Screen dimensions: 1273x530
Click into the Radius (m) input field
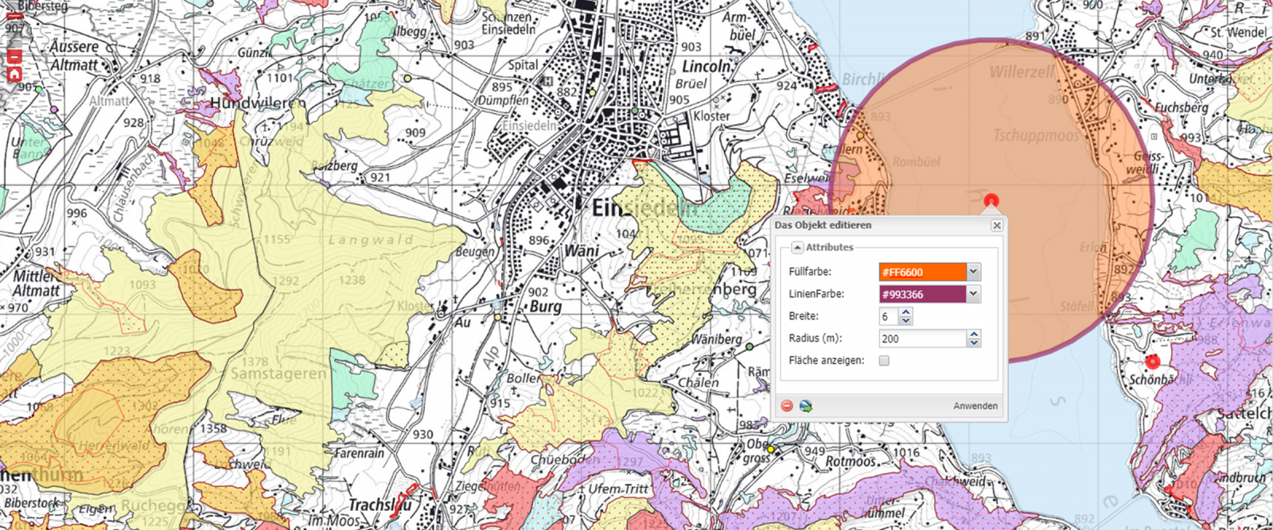tap(921, 339)
